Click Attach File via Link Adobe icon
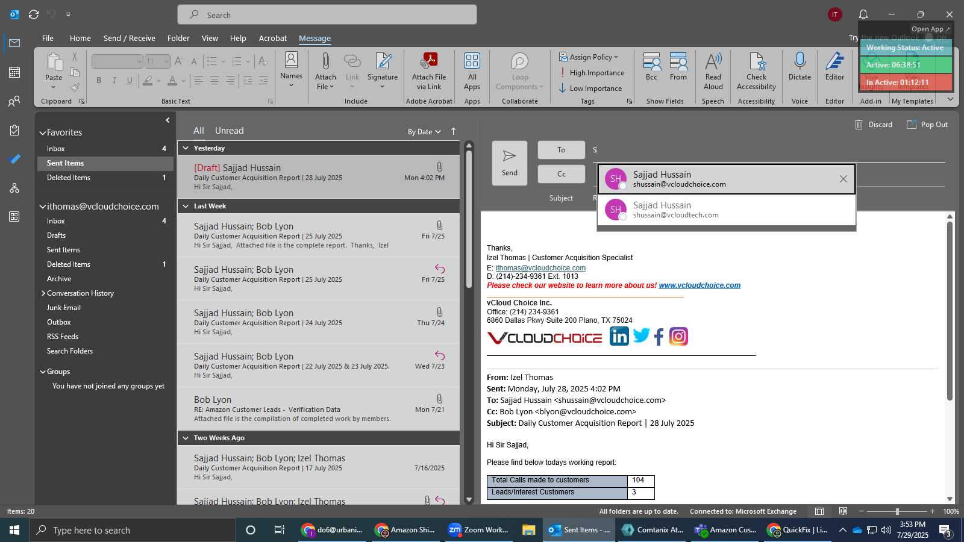 (x=429, y=70)
